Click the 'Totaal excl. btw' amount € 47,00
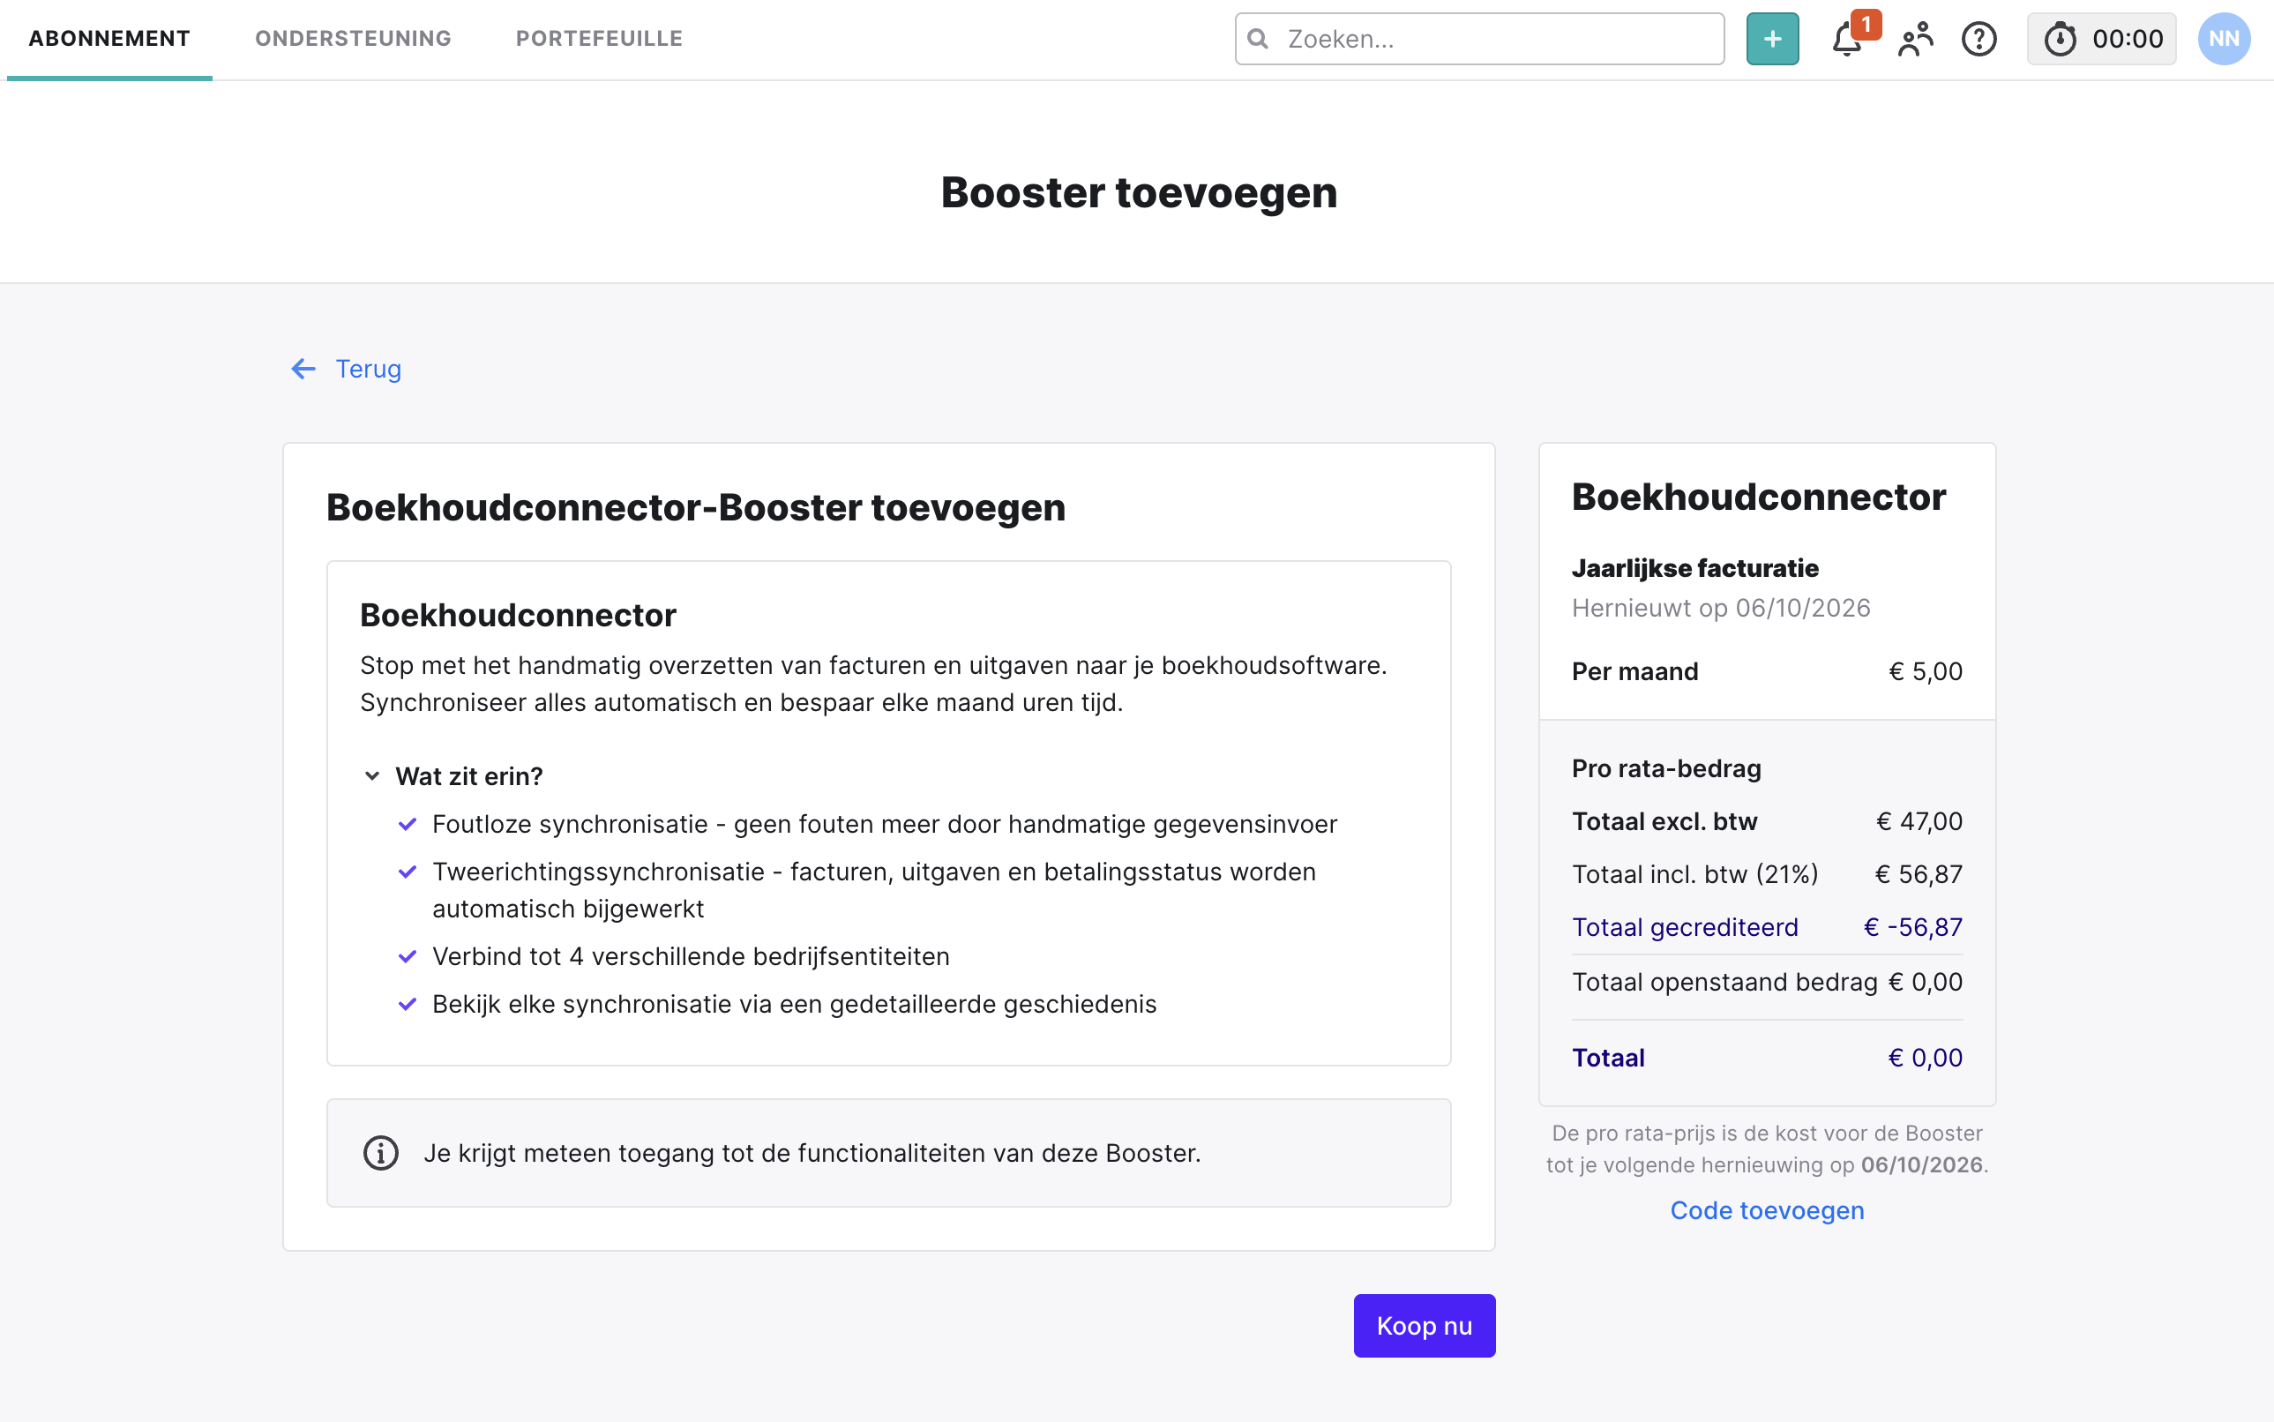The height and width of the screenshot is (1422, 2274). point(1919,822)
